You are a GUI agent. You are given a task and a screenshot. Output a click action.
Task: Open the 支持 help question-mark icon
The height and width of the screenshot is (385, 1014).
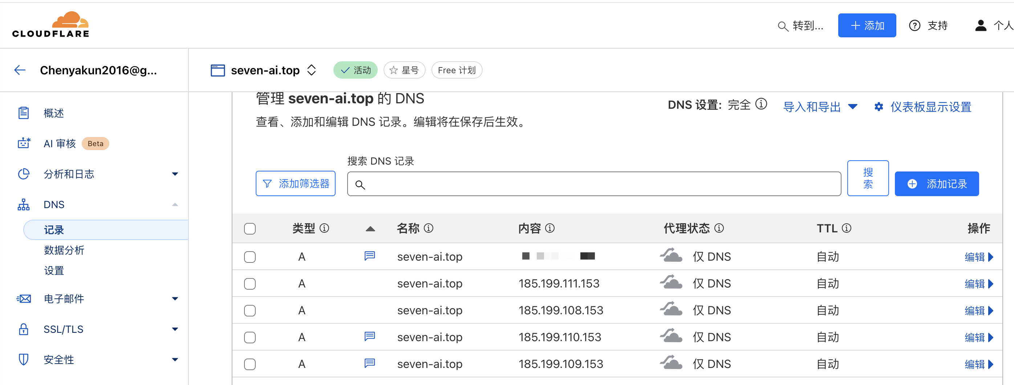click(x=914, y=25)
